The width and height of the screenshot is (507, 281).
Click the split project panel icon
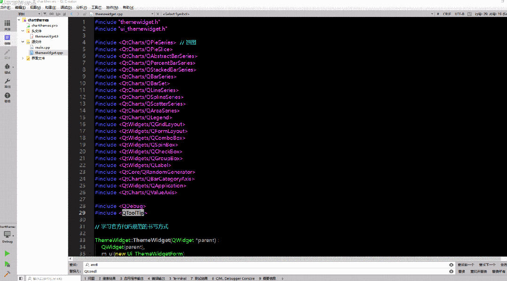(58, 14)
